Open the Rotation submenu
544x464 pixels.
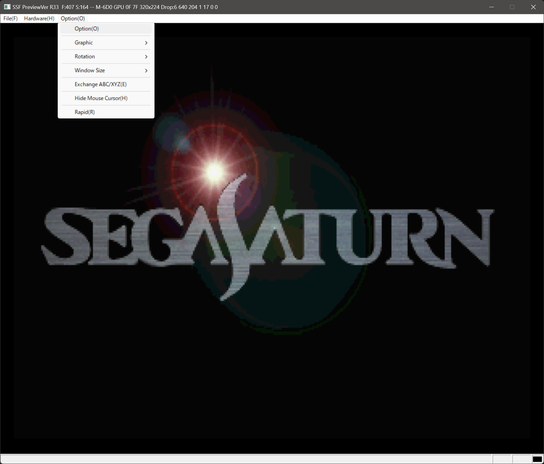point(106,57)
